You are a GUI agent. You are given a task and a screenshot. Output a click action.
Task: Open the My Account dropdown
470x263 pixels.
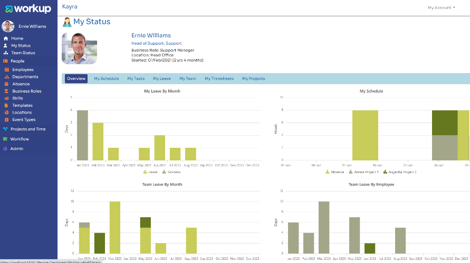tap(441, 8)
